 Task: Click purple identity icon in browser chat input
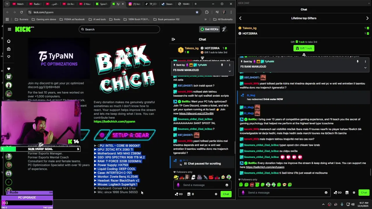pyautogui.click(x=178, y=185)
